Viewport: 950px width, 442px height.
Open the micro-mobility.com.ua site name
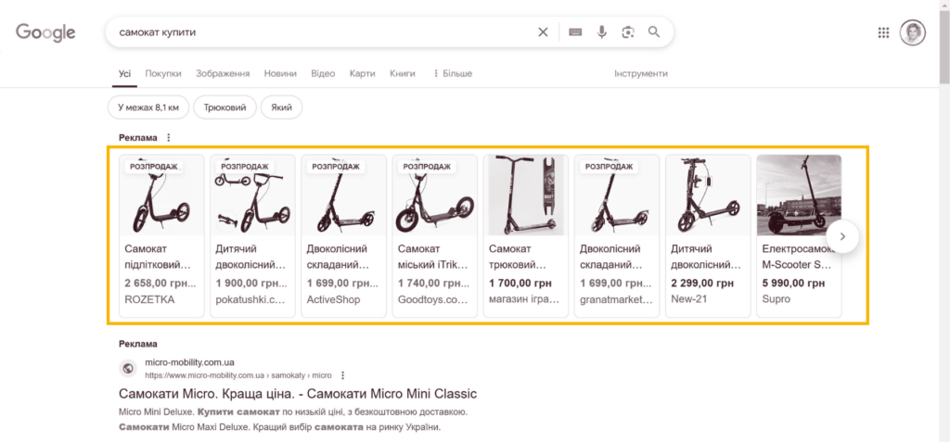tap(189, 362)
